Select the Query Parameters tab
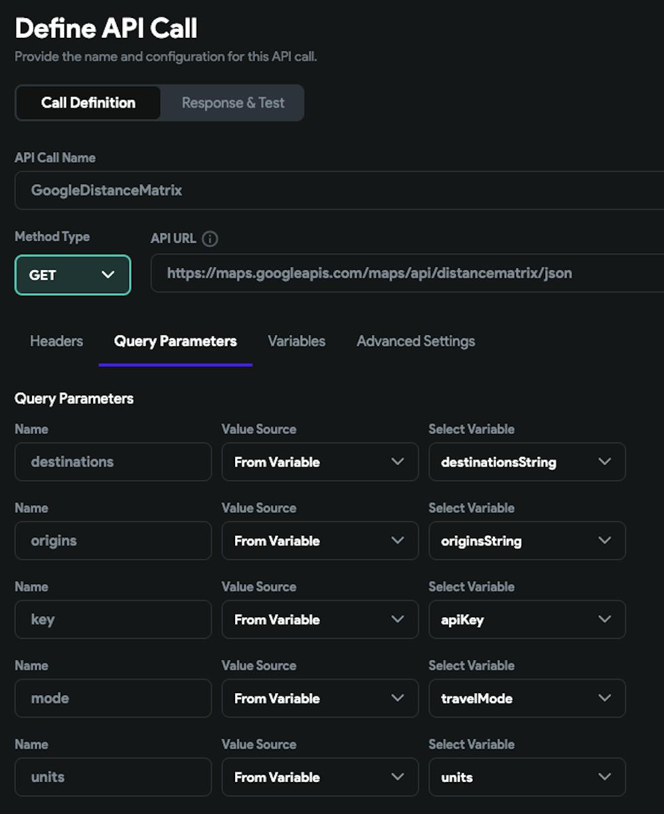 coord(175,342)
